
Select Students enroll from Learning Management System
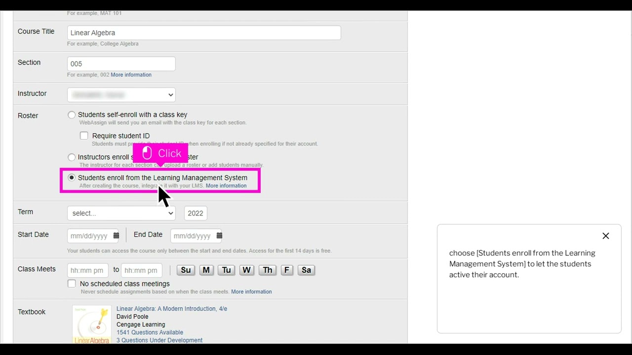pyautogui.click(x=72, y=177)
